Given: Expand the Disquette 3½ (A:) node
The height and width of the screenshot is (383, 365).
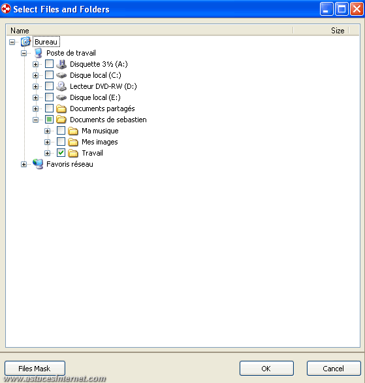Looking at the screenshot, I should pyautogui.click(x=36, y=64).
